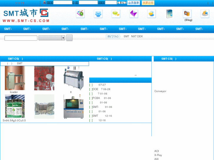The width and height of the screenshot is (214, 160).
Task: Open the reflow oven machine thumbnail
Action: (74, 78)
